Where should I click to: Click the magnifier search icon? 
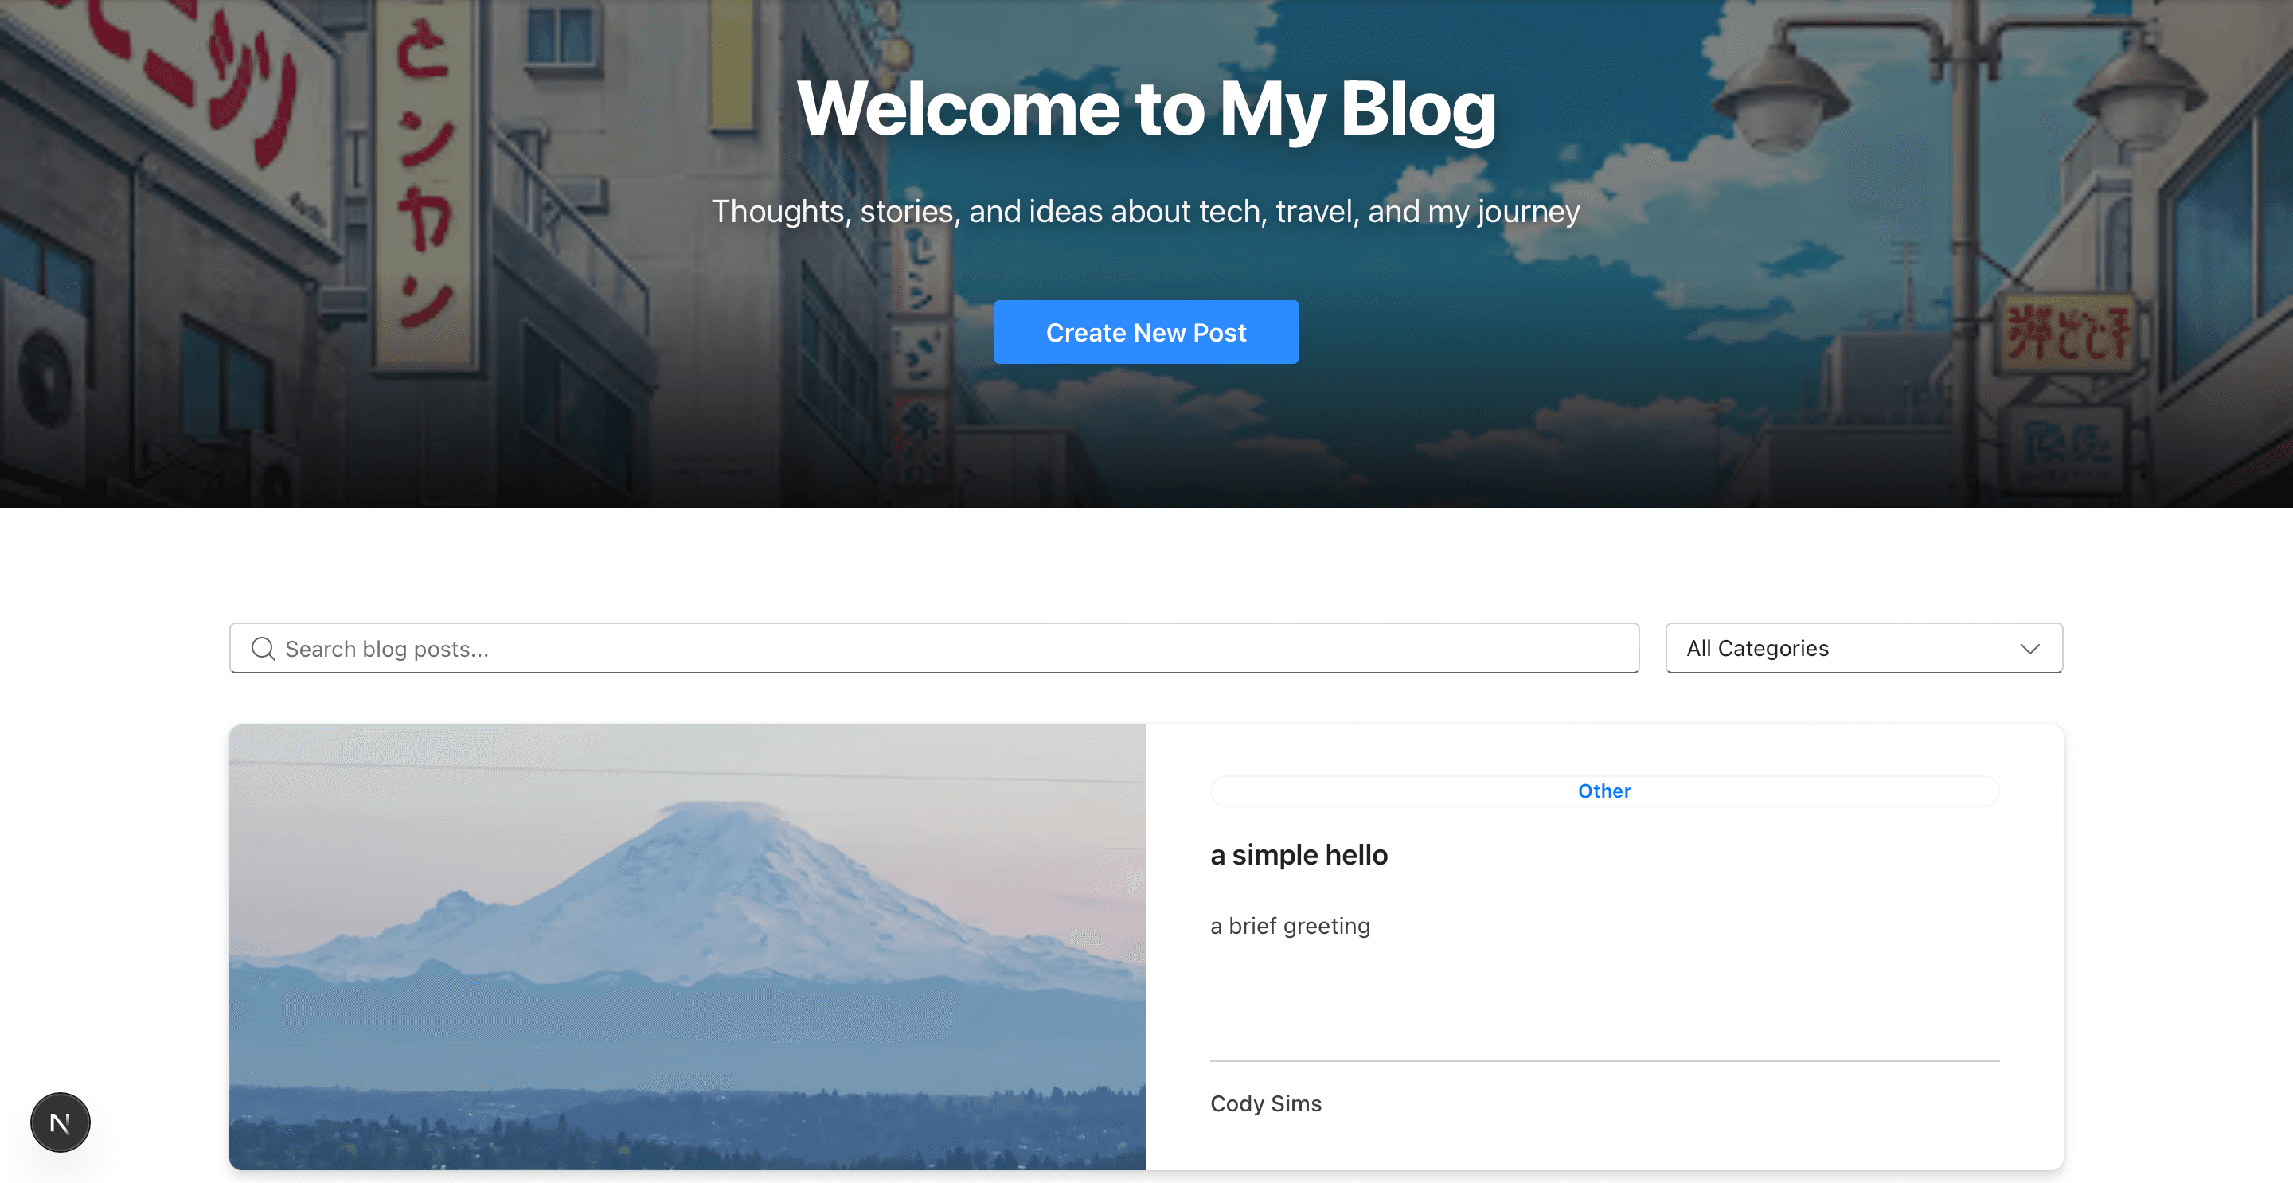(x=263, y=649)
